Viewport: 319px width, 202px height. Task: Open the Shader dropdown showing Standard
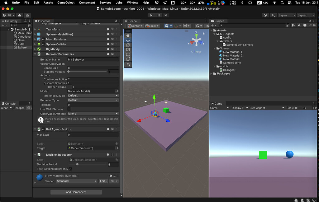(x=76, y=181)
